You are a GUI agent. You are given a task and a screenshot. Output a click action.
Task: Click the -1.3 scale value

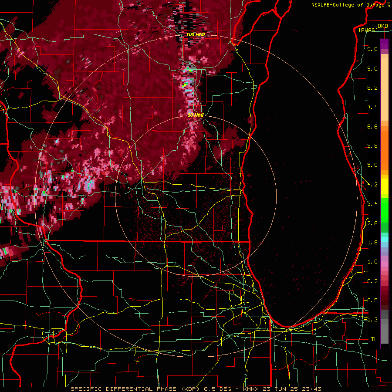(371, 320)
